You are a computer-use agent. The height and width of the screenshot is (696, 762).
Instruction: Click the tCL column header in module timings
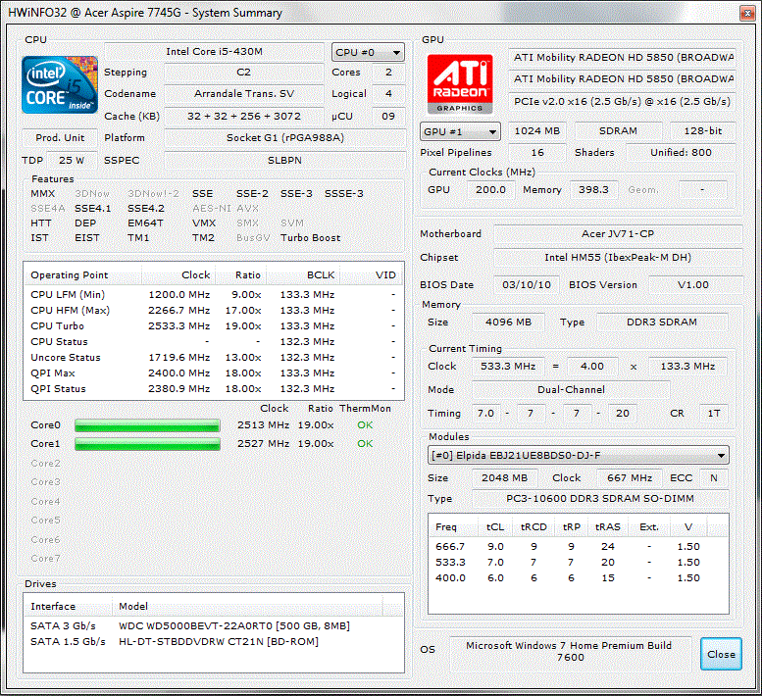click(495, 527)
